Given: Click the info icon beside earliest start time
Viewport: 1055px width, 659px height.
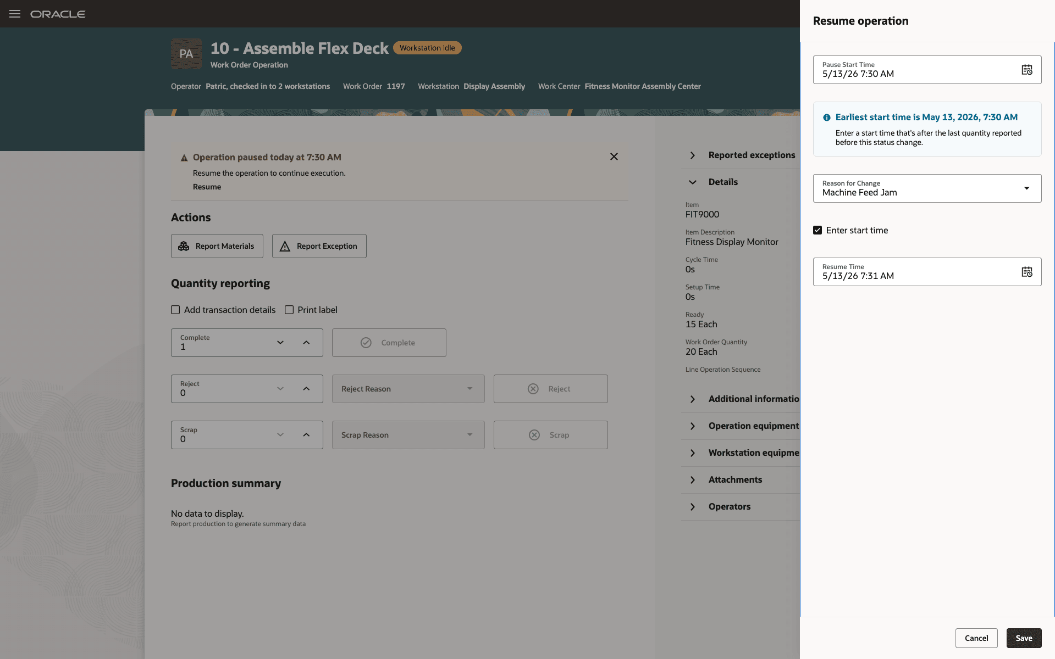Looking at the screenshot, I should click(x=826, y=118).
